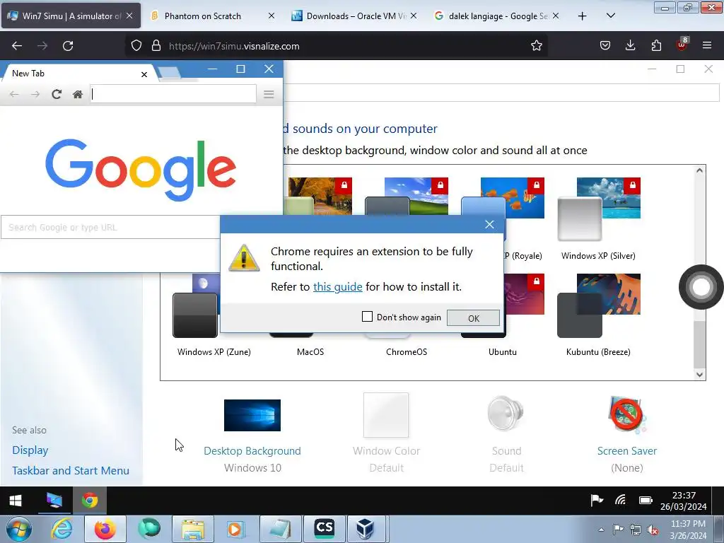Open a new Firefox tab
The height and width of the screenshot is (543, 724).
583,16
